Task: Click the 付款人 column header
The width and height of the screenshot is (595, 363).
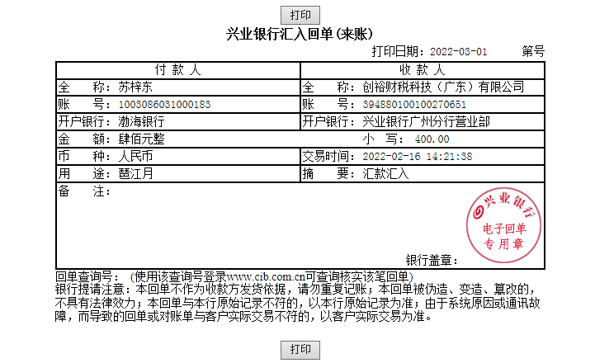Action: [178, 70]
